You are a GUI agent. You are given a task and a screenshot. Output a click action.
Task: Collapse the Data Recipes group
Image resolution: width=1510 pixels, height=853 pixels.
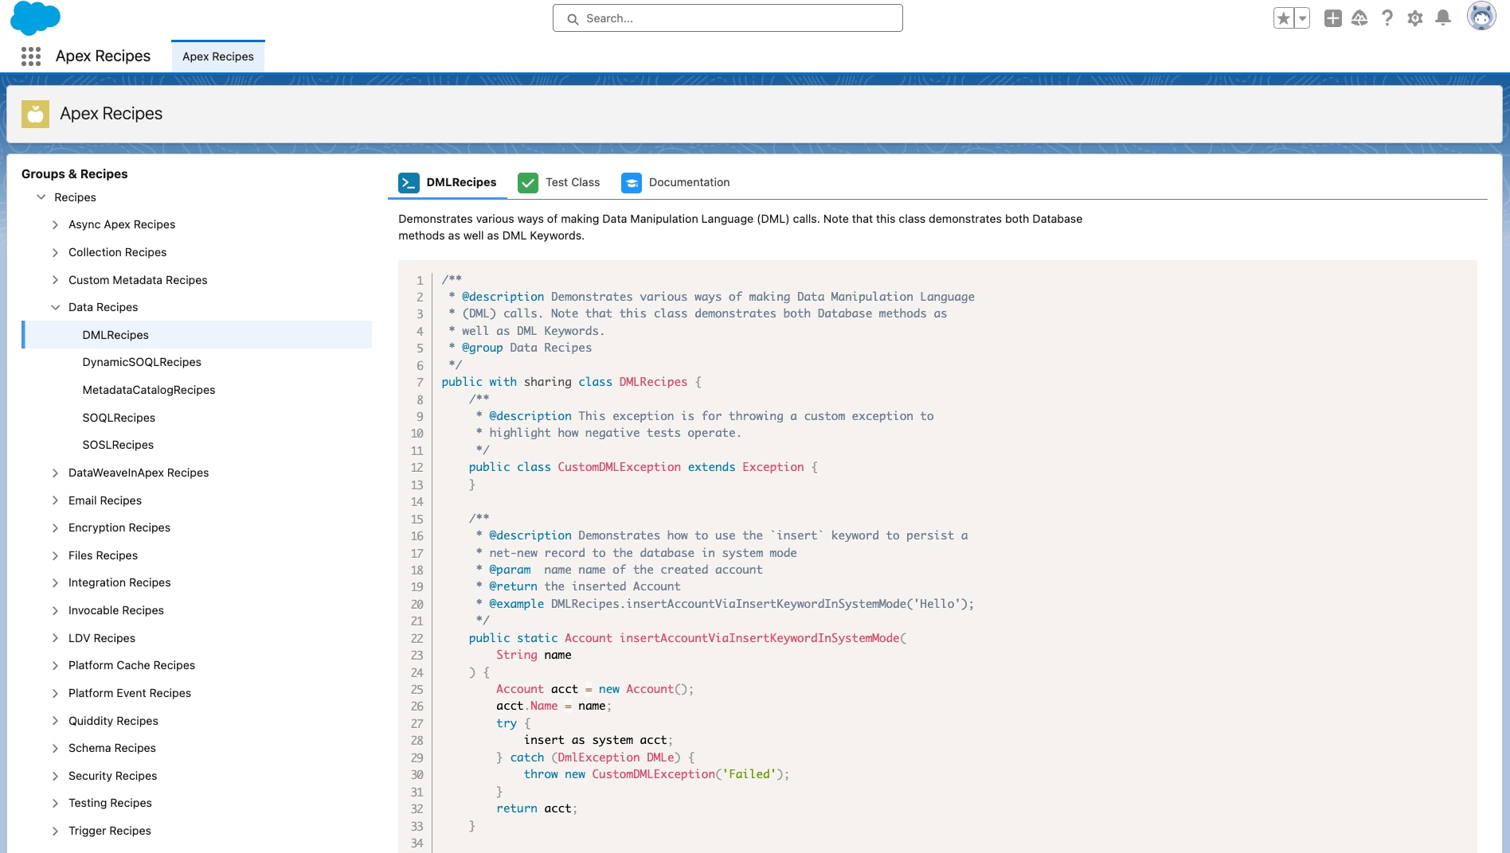coord(55,307)
